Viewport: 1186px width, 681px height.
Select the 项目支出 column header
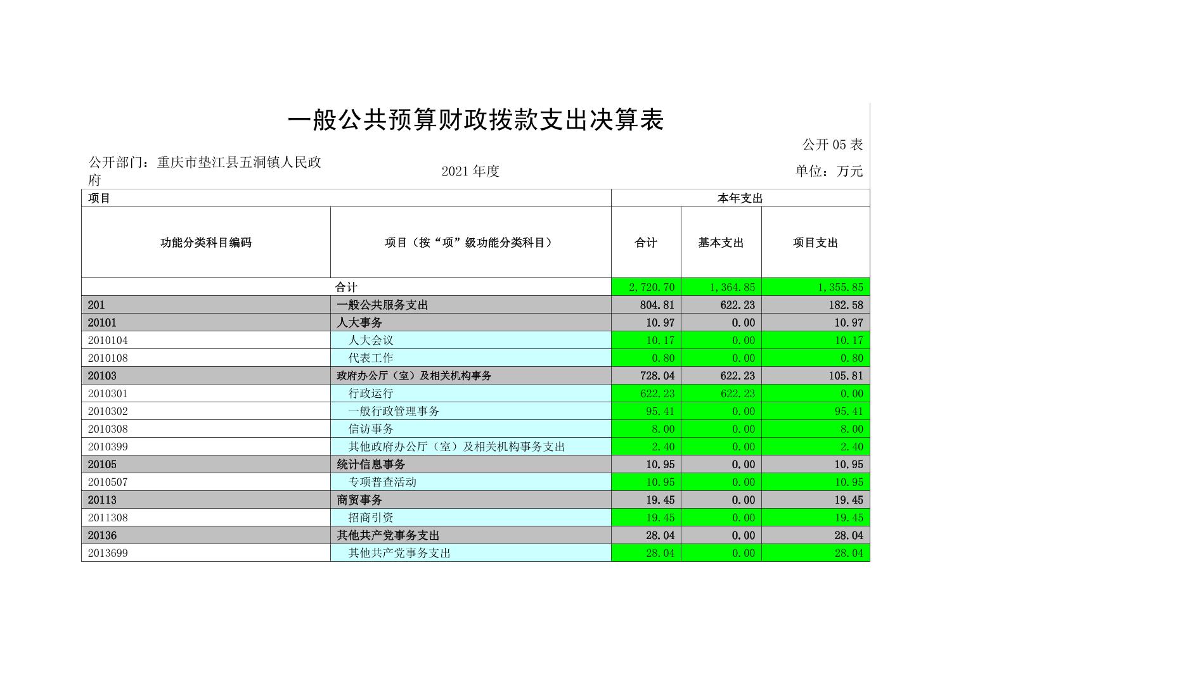click(x=815, y=243)
